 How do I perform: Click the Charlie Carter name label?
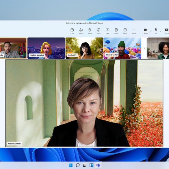point(112,55)
